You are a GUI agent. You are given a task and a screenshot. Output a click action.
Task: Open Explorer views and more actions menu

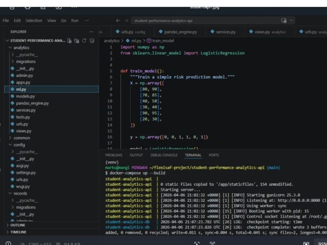pyautogui.click(x=91, y=32)
